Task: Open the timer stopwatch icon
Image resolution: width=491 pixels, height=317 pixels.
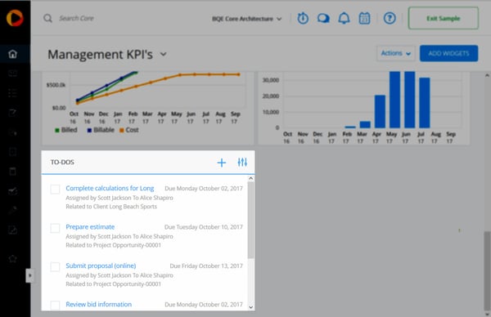Action: click(303, 18)
